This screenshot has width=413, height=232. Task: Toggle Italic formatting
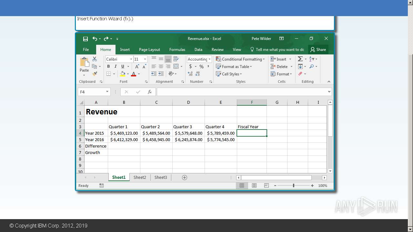pyautogui.click(x=116, y=66)
